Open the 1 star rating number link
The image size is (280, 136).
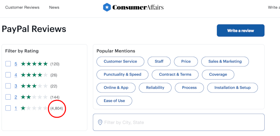click(x=16, y=108)
